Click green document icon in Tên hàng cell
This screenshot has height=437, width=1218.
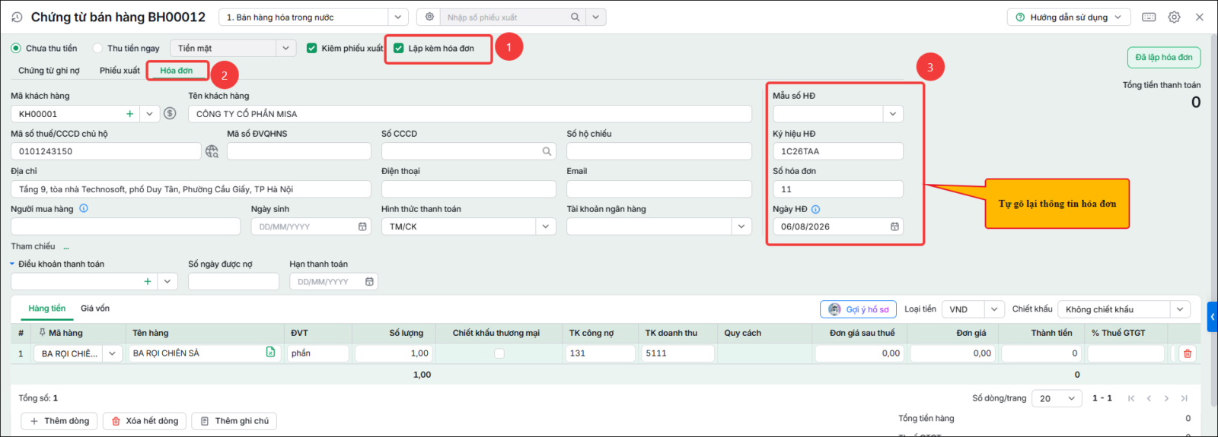(270, 352)
